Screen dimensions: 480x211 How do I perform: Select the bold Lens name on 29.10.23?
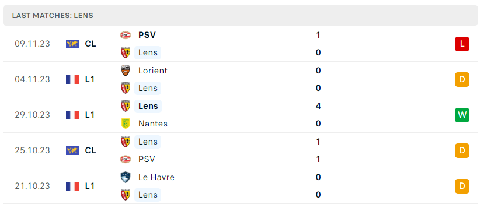click(x=148, y=106)
